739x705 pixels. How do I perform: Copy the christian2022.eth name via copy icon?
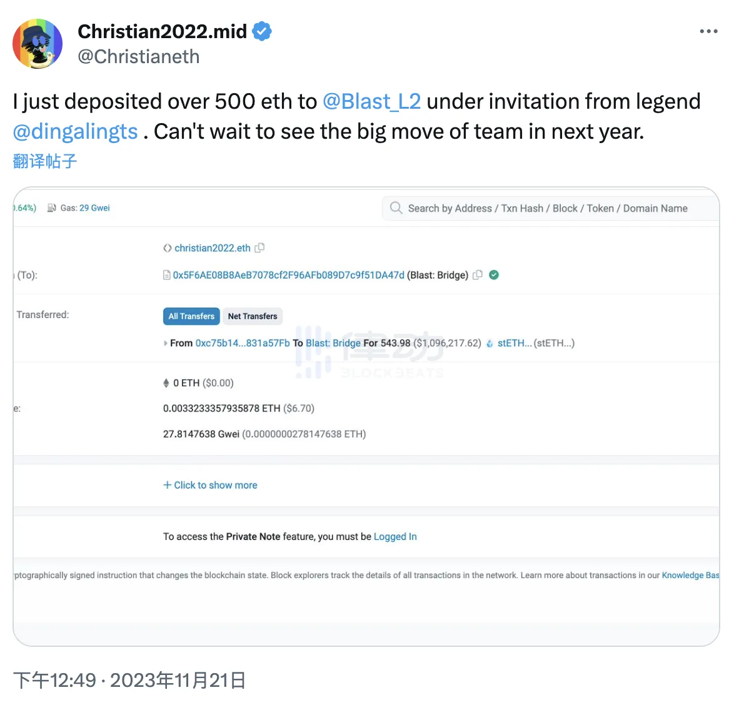tap(259, 247)
